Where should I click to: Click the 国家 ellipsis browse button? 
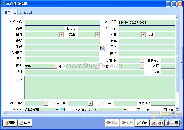55,66
